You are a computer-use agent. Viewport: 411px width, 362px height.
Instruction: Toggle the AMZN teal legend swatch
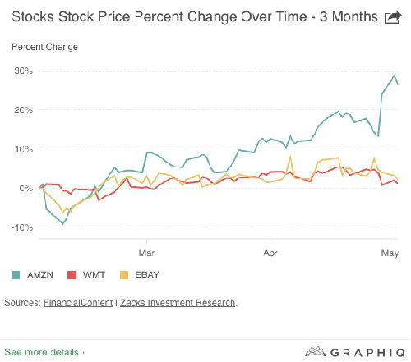pos(16,275)
